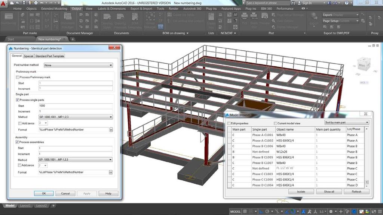Uncheck Process single parts checkbox
Image resolution: width=383 pixels, height=215 pixels.
17,100
